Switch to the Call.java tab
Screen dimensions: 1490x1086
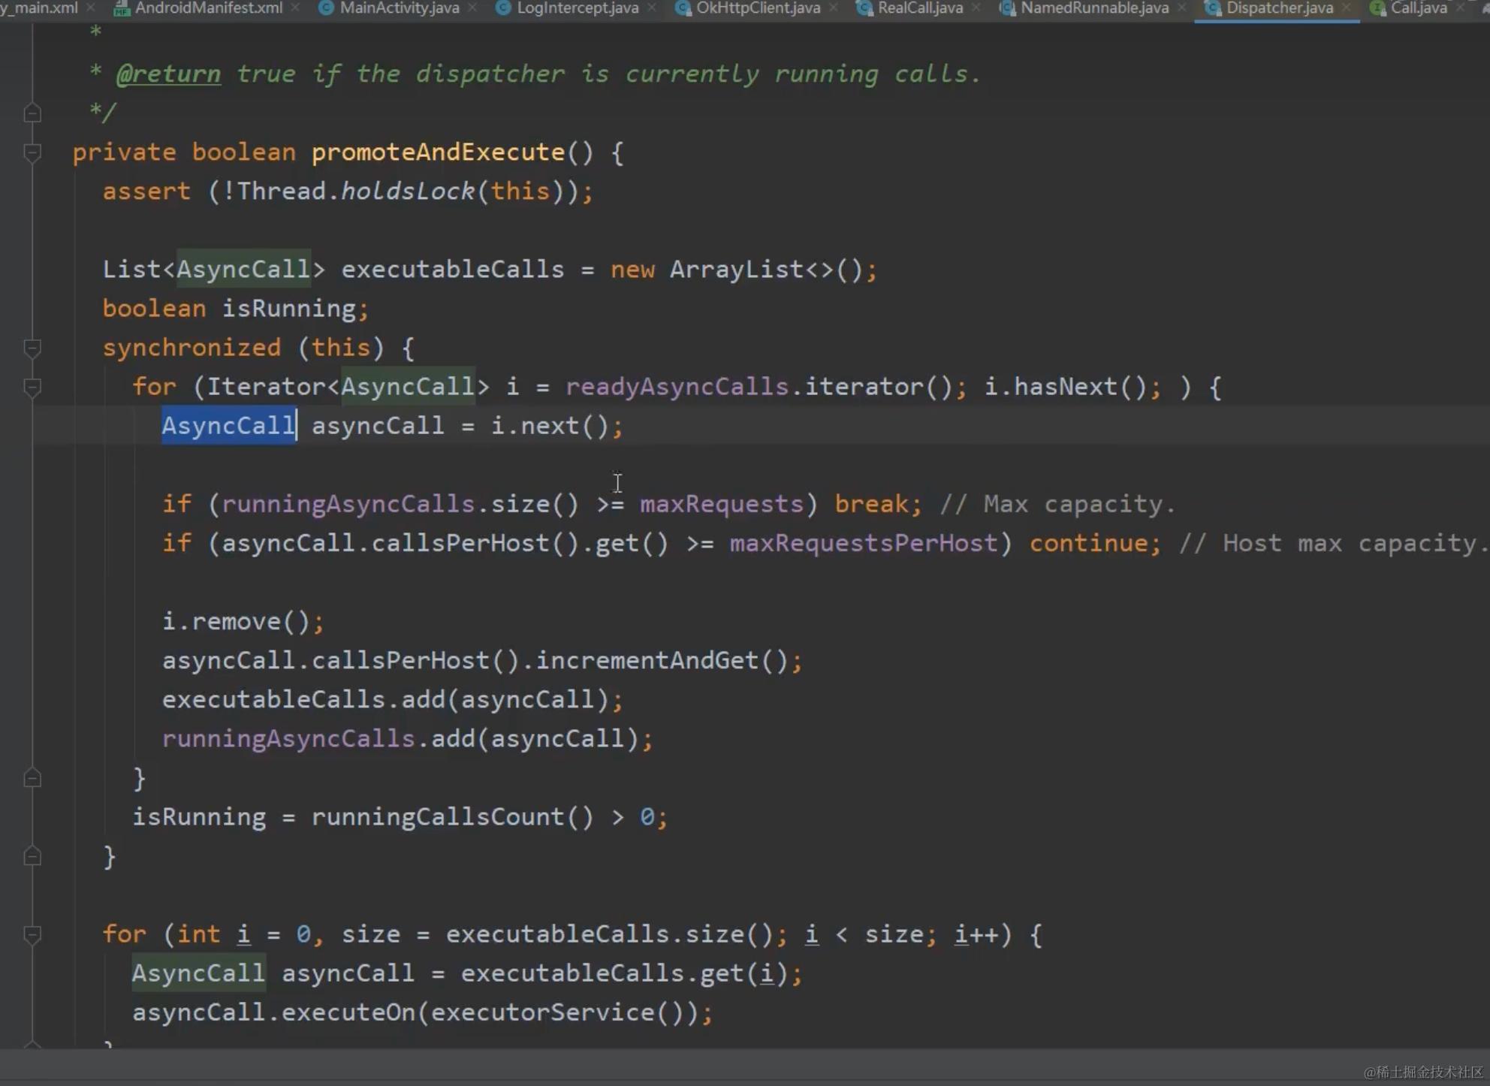coord(1418,8)
